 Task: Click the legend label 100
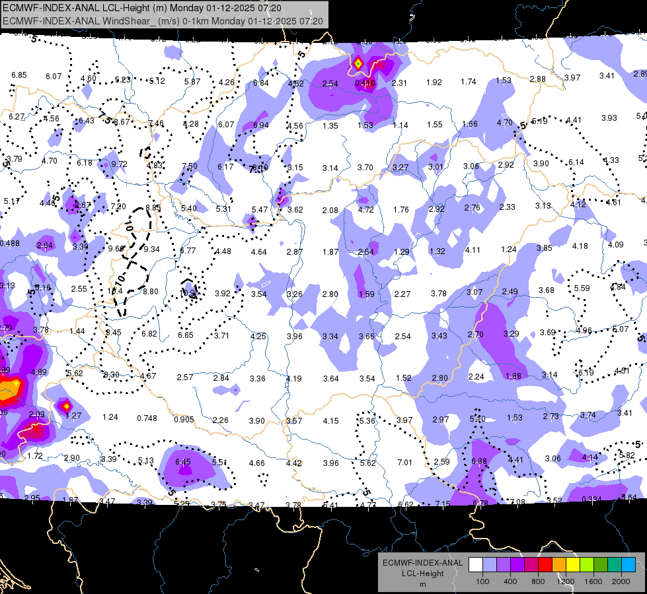pyautogui.click(x=482, y=581)
